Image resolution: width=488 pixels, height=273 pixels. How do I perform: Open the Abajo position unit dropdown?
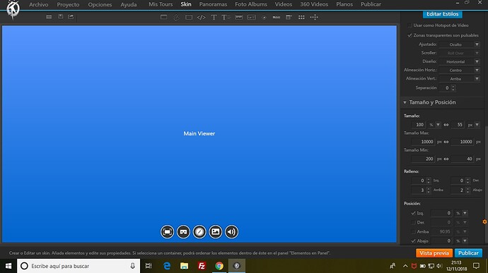tap(462, 241)
